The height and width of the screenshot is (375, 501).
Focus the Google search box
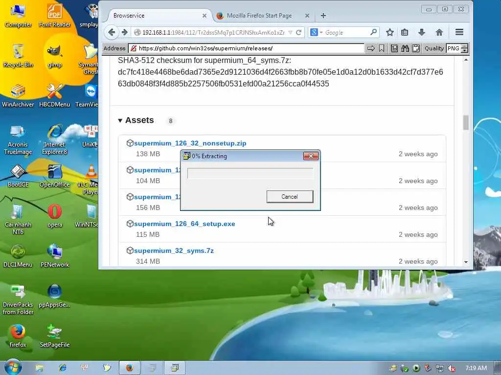[347, 33]
